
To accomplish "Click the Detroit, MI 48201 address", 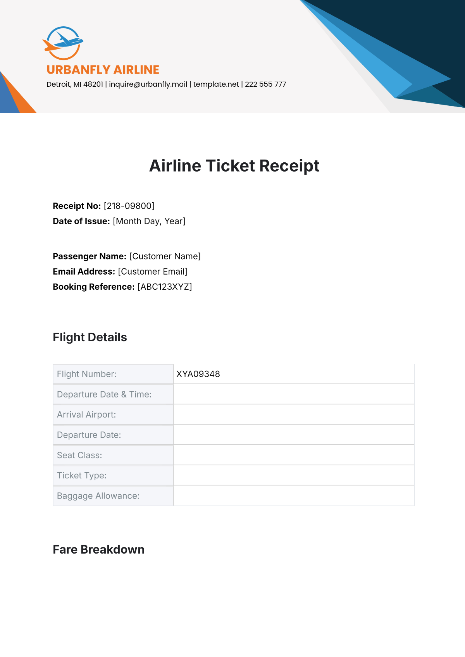I will 75,84.
